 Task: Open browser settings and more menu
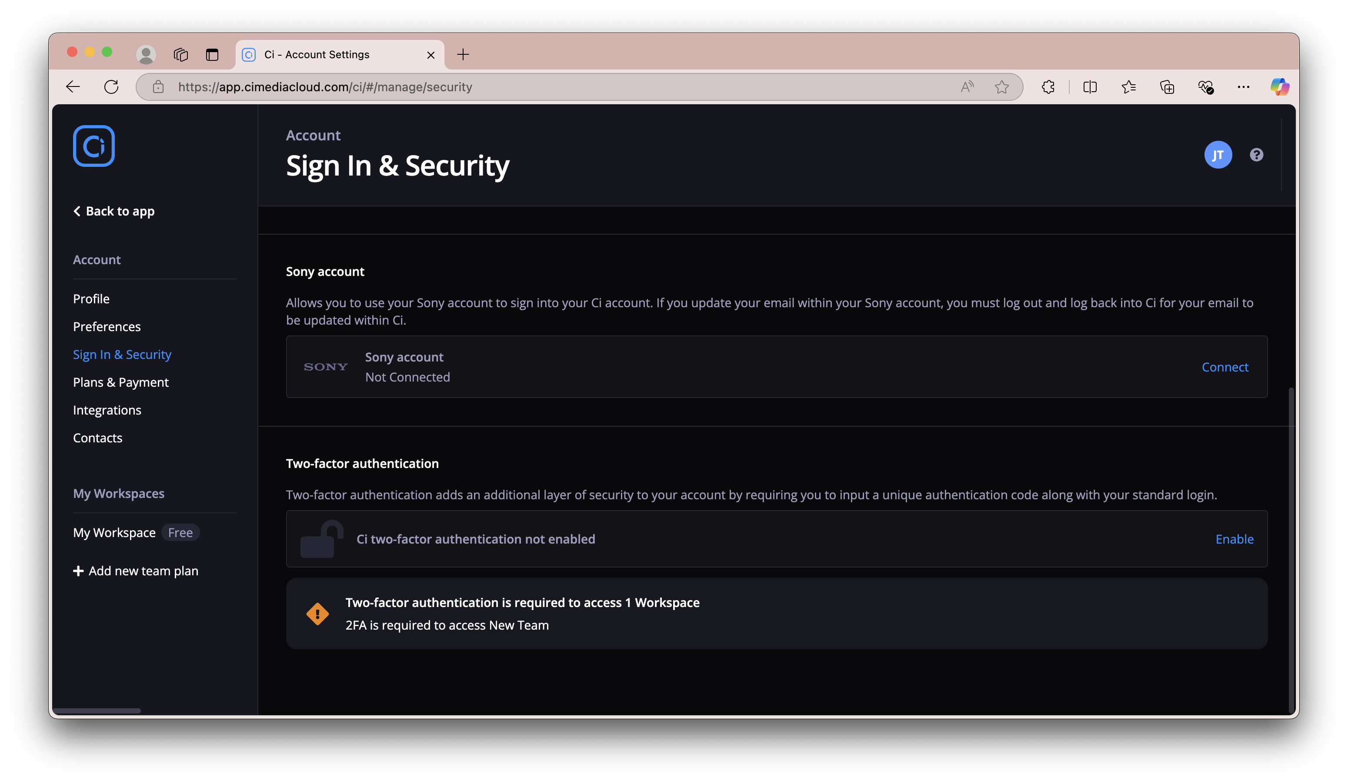pos(1244,87)
